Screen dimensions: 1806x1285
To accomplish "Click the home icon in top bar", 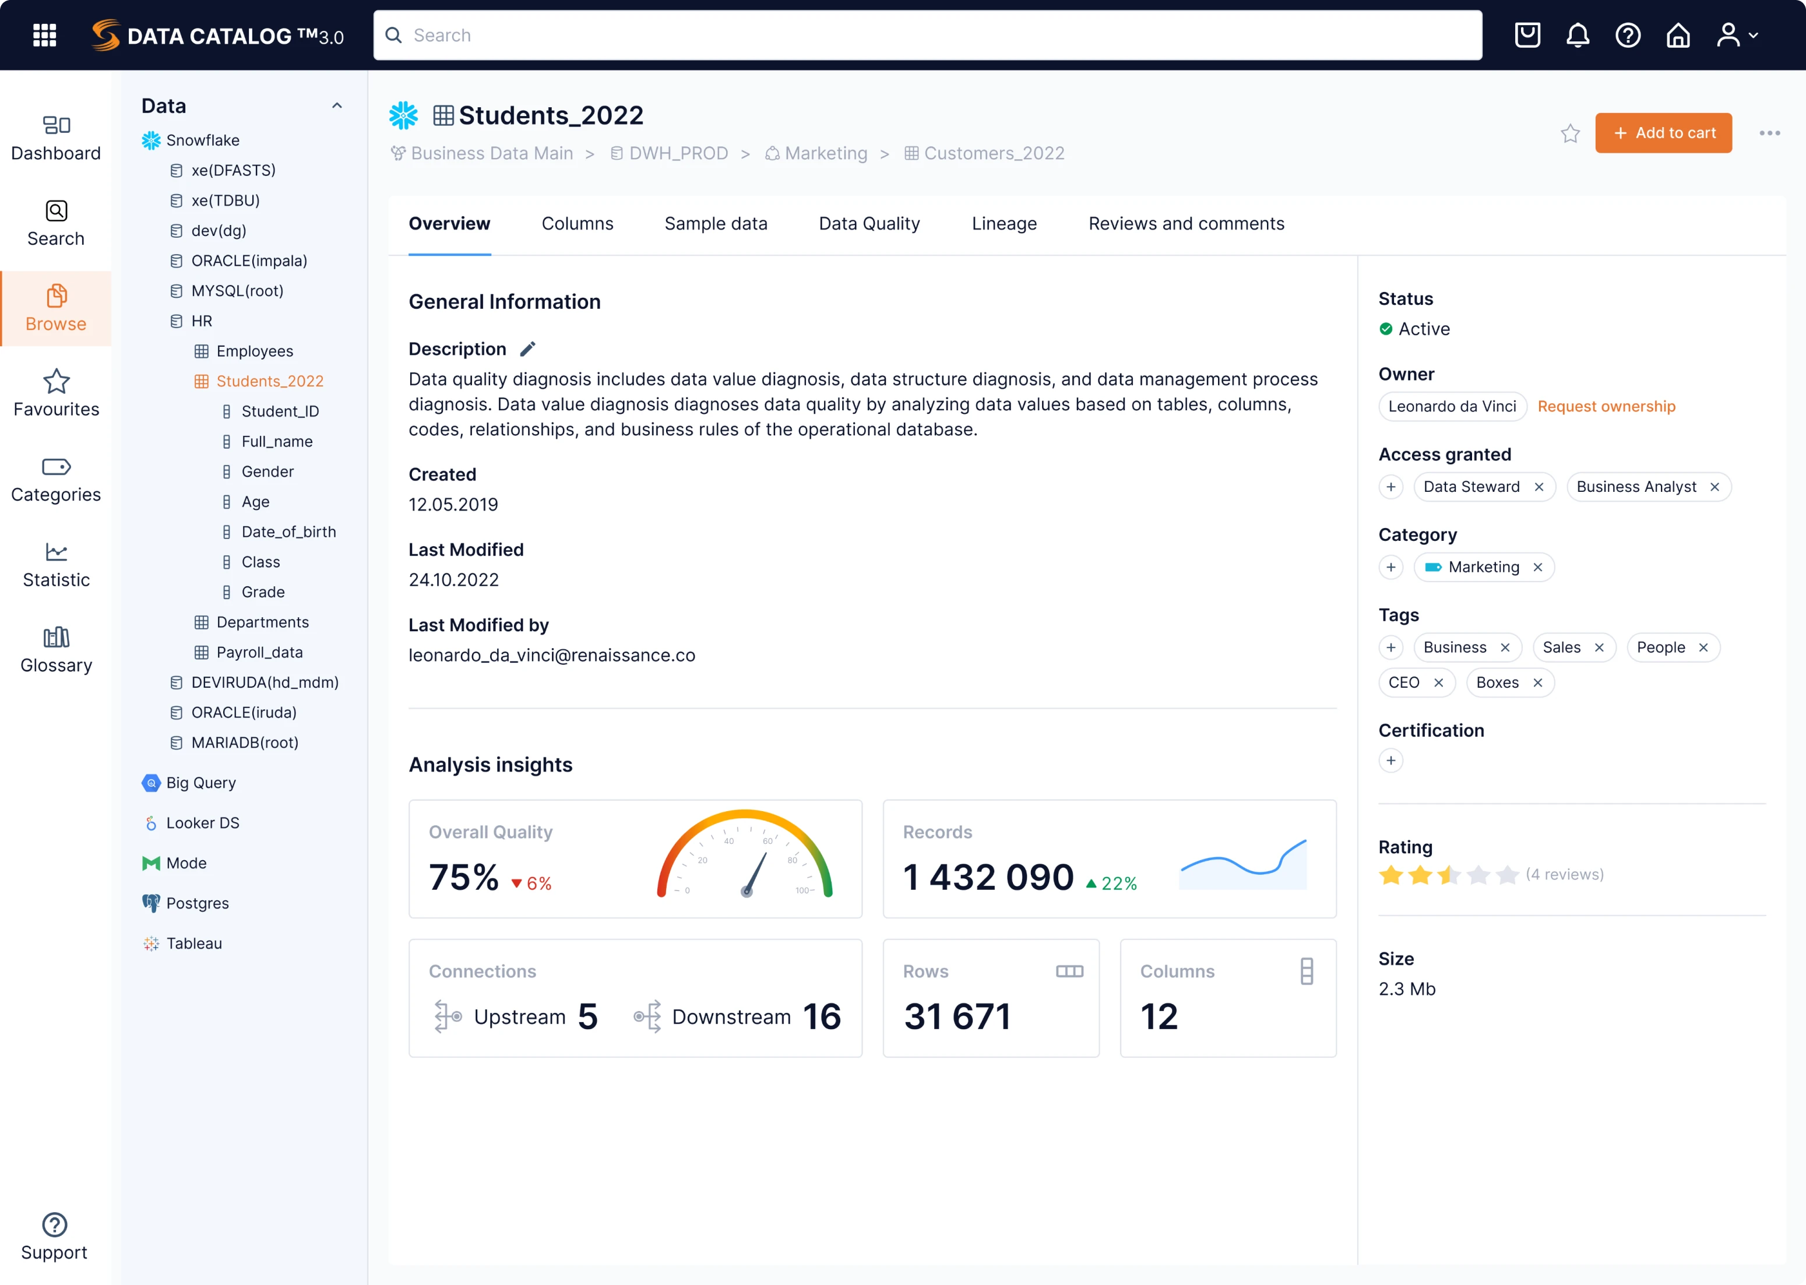I will click(x=1678, y=35).
